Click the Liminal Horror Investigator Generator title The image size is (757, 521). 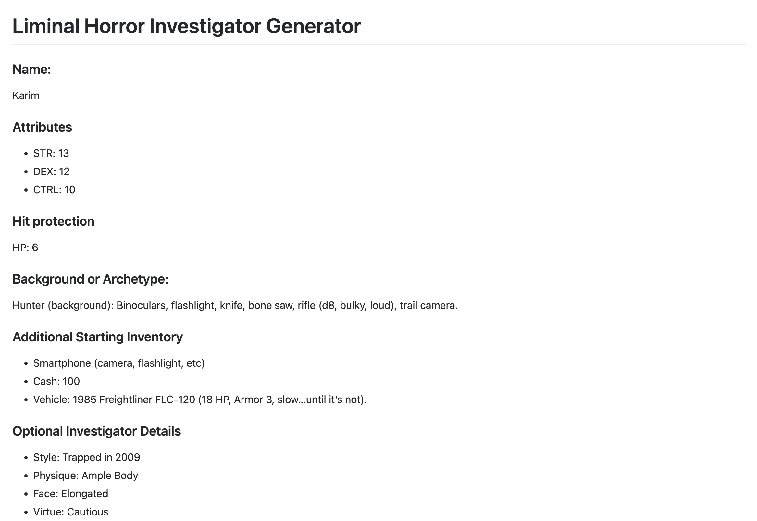tap(186, 26)
